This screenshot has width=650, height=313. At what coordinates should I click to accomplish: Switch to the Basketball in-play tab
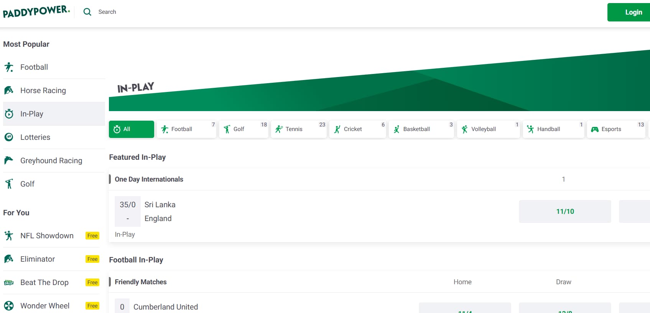422,129
